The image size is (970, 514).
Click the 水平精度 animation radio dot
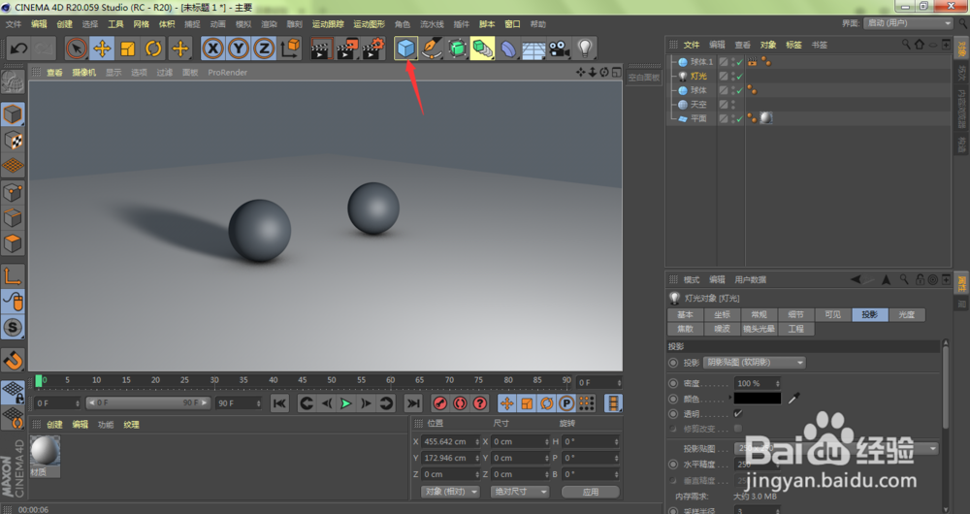click(673, 464)
